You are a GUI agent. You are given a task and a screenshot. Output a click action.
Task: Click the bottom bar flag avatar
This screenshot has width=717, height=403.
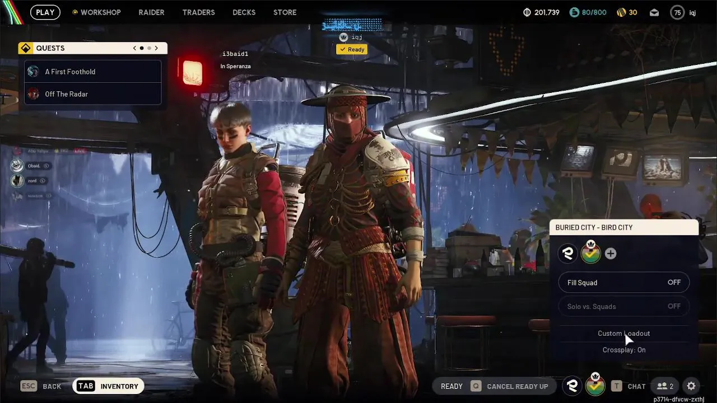(x=595, y=385)
